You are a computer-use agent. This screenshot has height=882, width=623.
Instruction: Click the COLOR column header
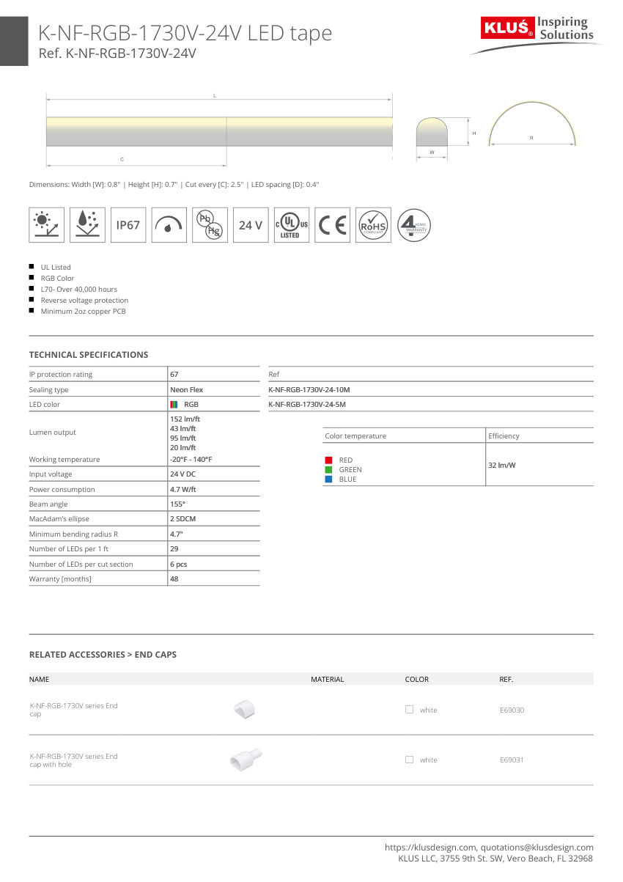pos(417,680)
